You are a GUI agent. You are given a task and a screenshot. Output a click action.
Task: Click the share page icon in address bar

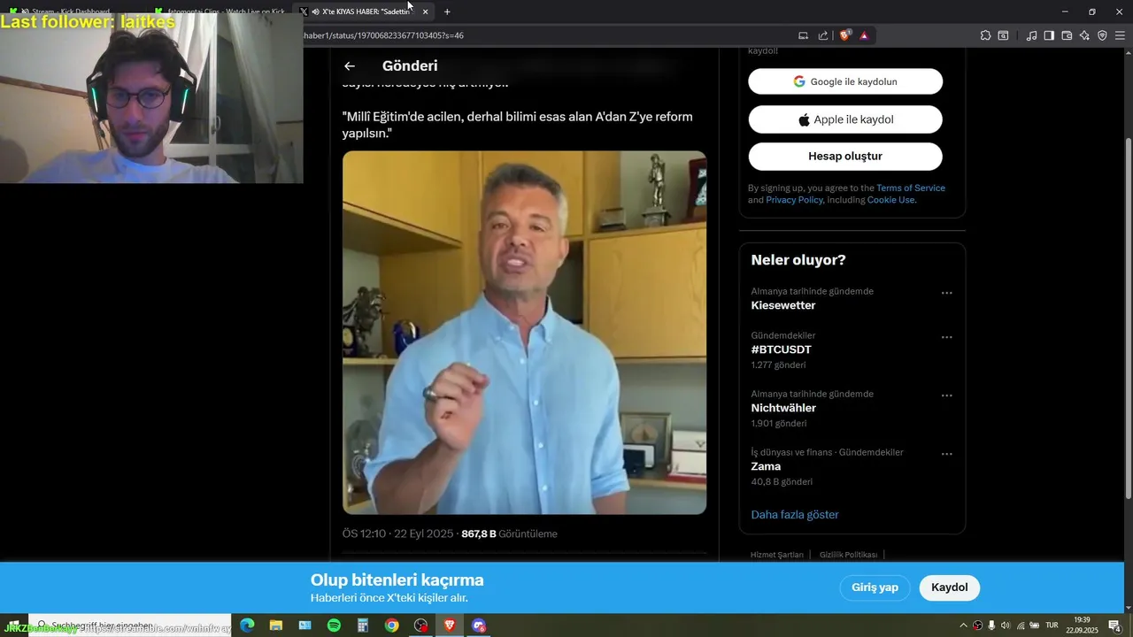[823, 35]
